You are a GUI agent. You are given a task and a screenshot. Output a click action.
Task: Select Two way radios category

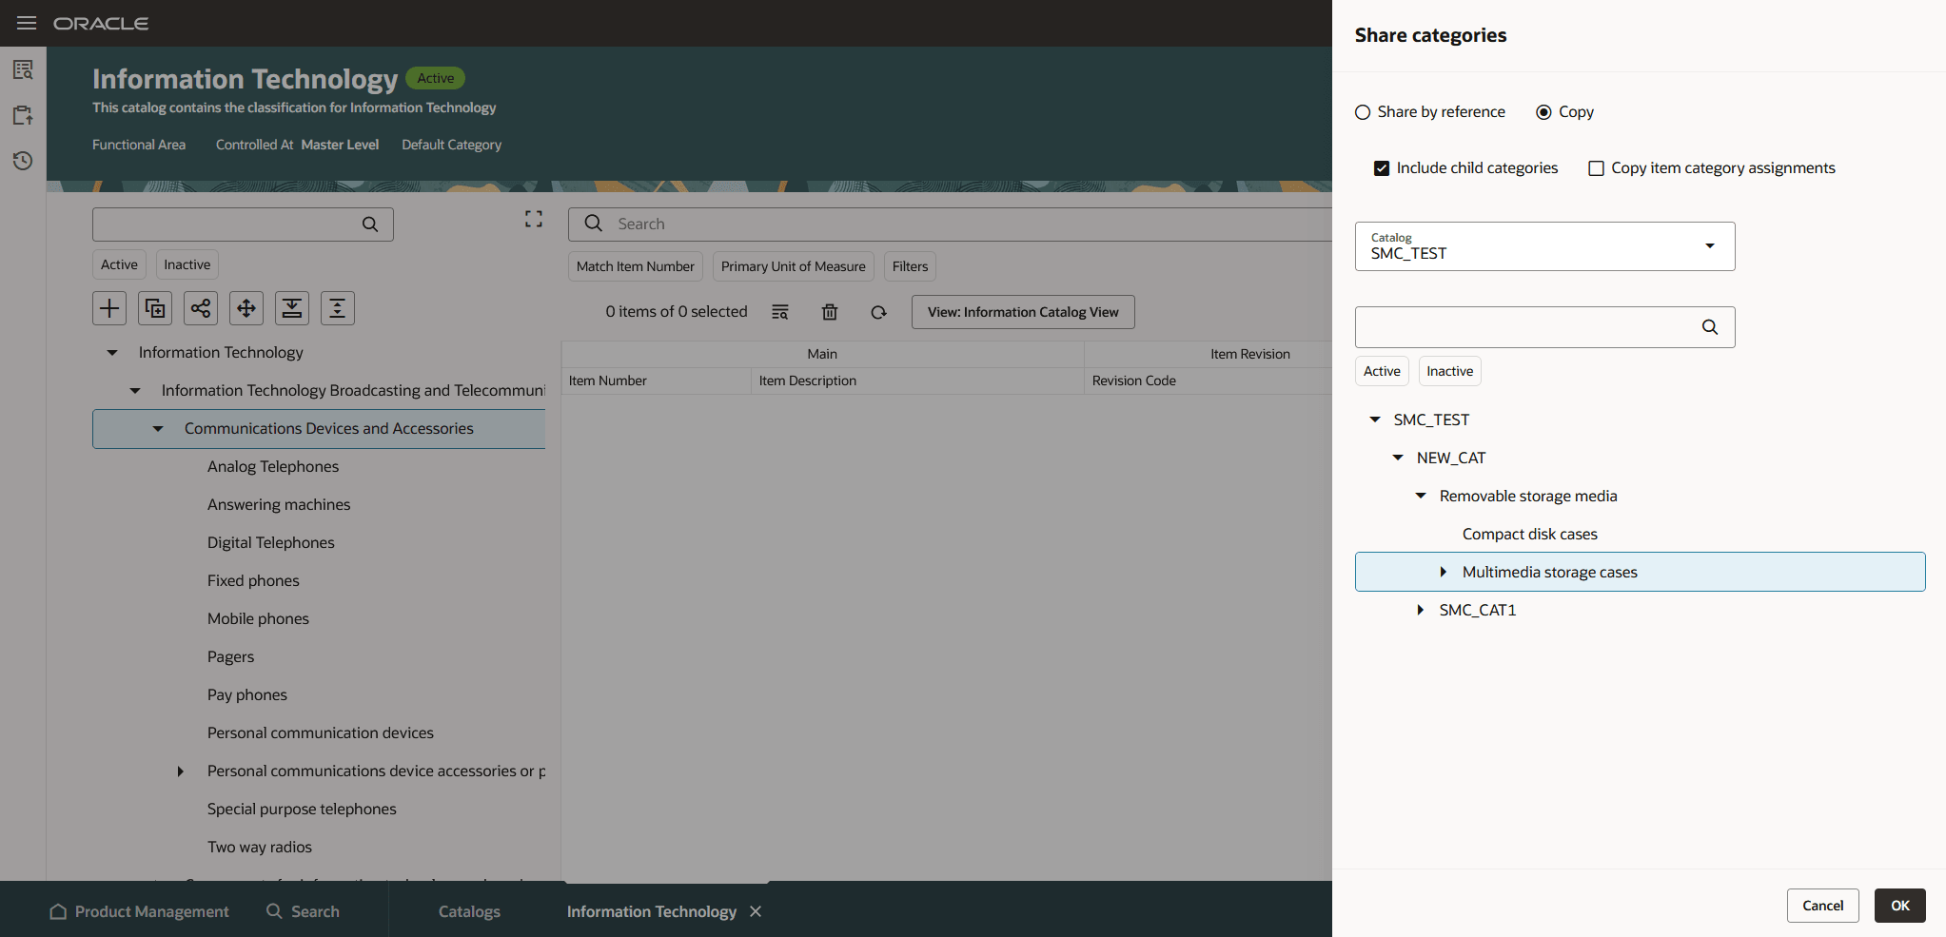[260, 847]
